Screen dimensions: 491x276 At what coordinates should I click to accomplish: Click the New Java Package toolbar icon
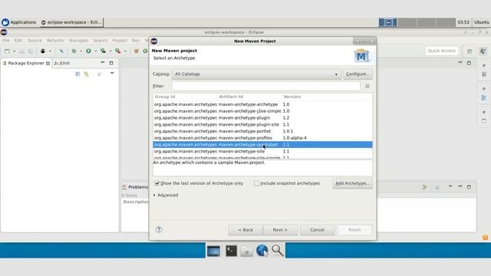tap(137, 51)
